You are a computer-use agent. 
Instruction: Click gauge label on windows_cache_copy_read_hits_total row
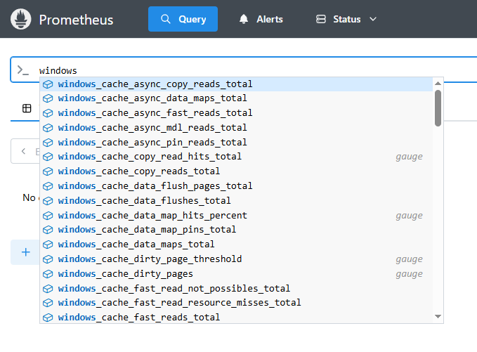pyautogui.click(x=409, y=157)
